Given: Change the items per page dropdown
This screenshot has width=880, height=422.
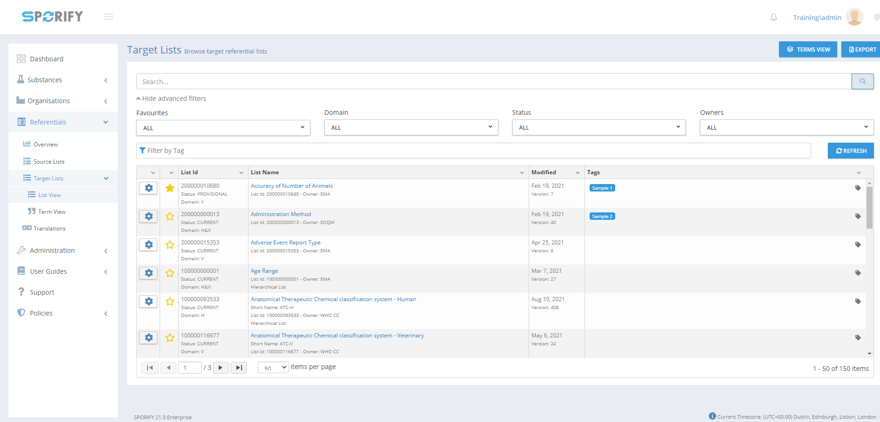Looking at the screenshot, I should [x=273, y=368].
